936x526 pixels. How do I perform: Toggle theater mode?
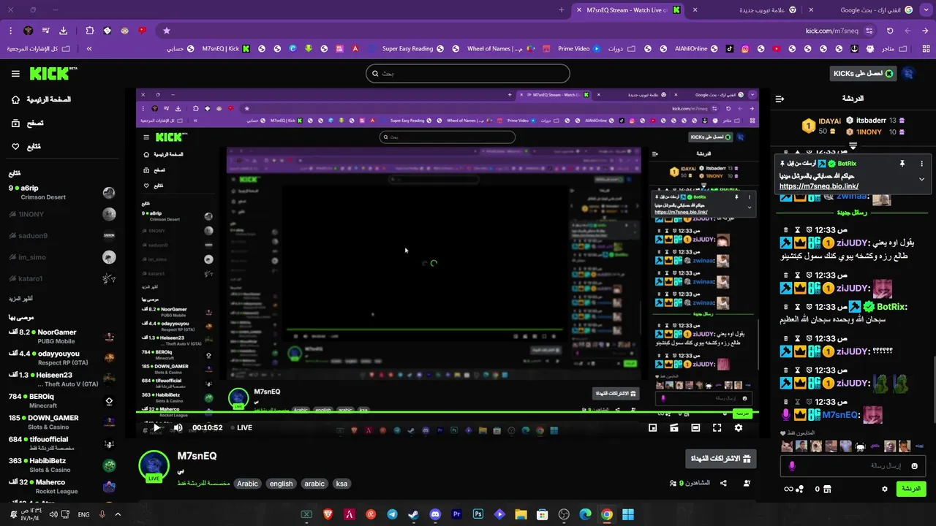point(695,428)
